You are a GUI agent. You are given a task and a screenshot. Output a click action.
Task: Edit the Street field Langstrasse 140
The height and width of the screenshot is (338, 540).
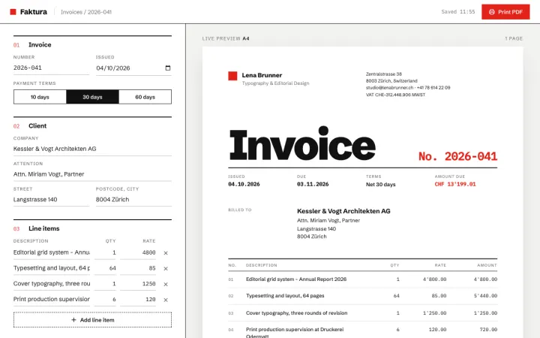tap(51, 200)
